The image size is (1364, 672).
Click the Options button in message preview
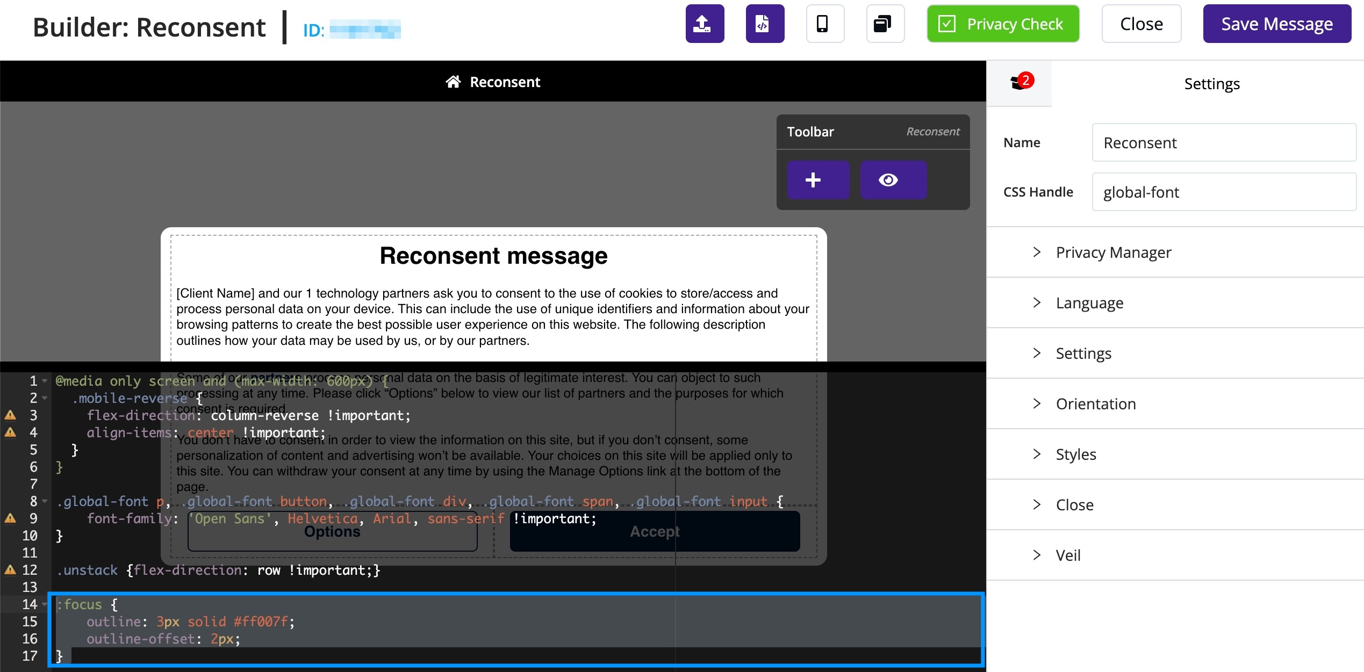332,531
